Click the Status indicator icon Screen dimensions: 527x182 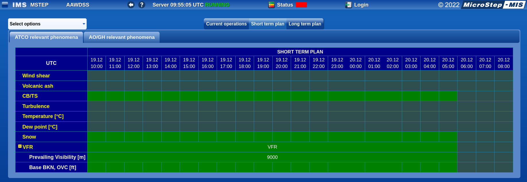pyautogui.click(x=272, y=5)
